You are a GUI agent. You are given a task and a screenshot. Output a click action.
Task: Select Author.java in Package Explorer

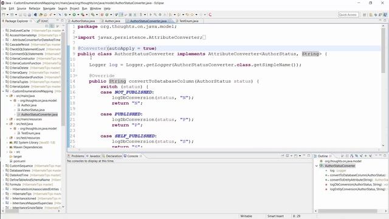pos(29,105)
